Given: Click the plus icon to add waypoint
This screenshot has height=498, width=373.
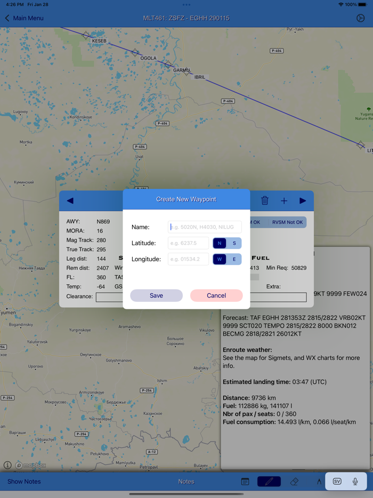Looking at the screenshot, I should point(284,200).
